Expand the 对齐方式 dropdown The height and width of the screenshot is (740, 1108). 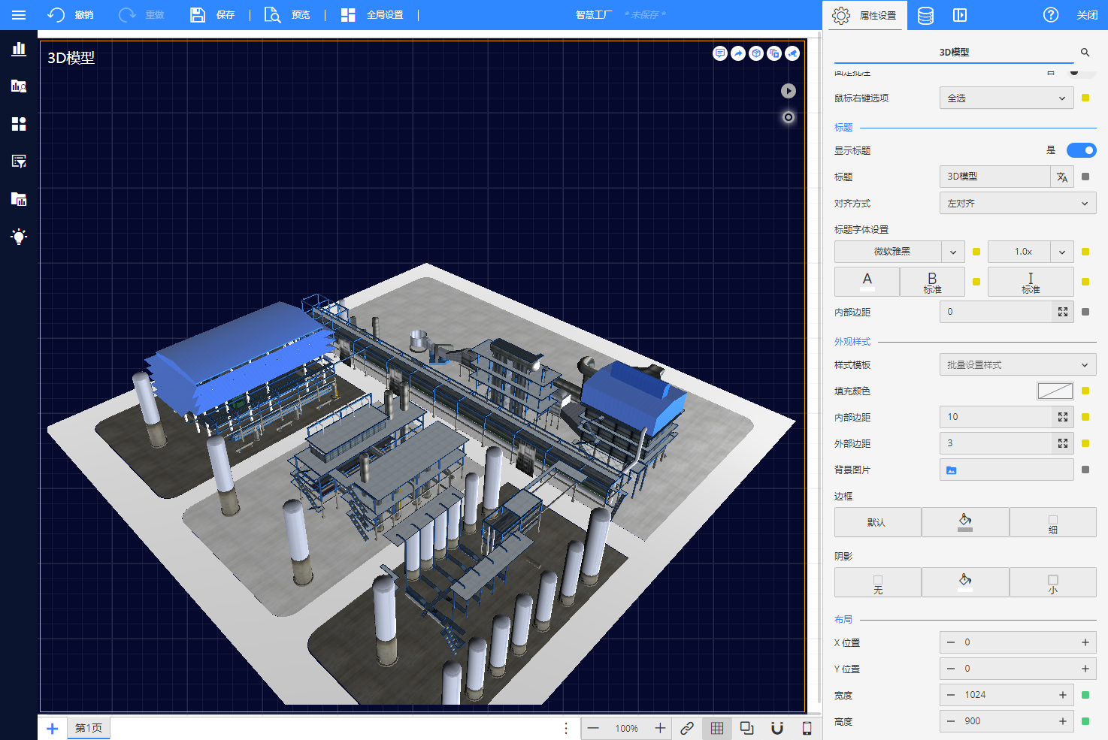click(x=1017, y=204)
